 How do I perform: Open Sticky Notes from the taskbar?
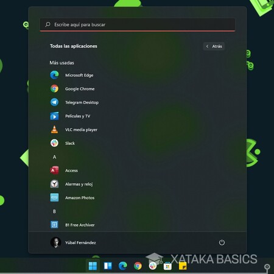183,266
